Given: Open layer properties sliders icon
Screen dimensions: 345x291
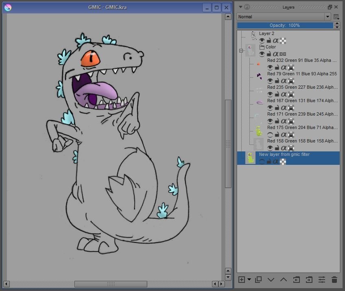Looking at the screenshot, I should [x=322, y=280].
